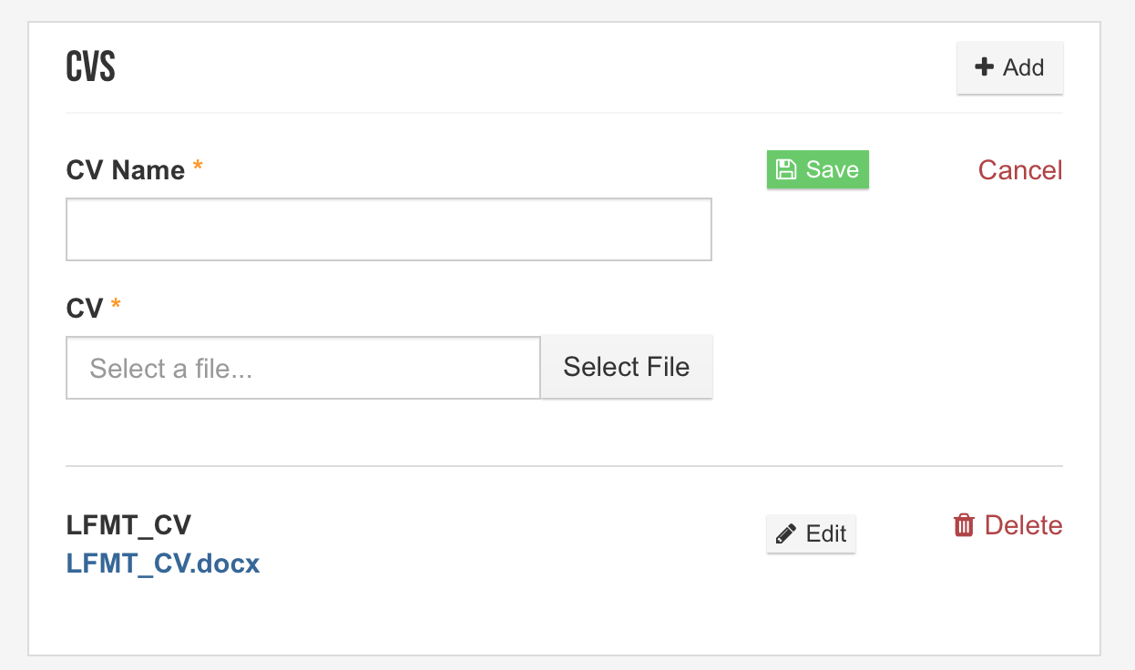Cancel the CV form
The image size is (1135, 670).
(x=1020, y=170)
